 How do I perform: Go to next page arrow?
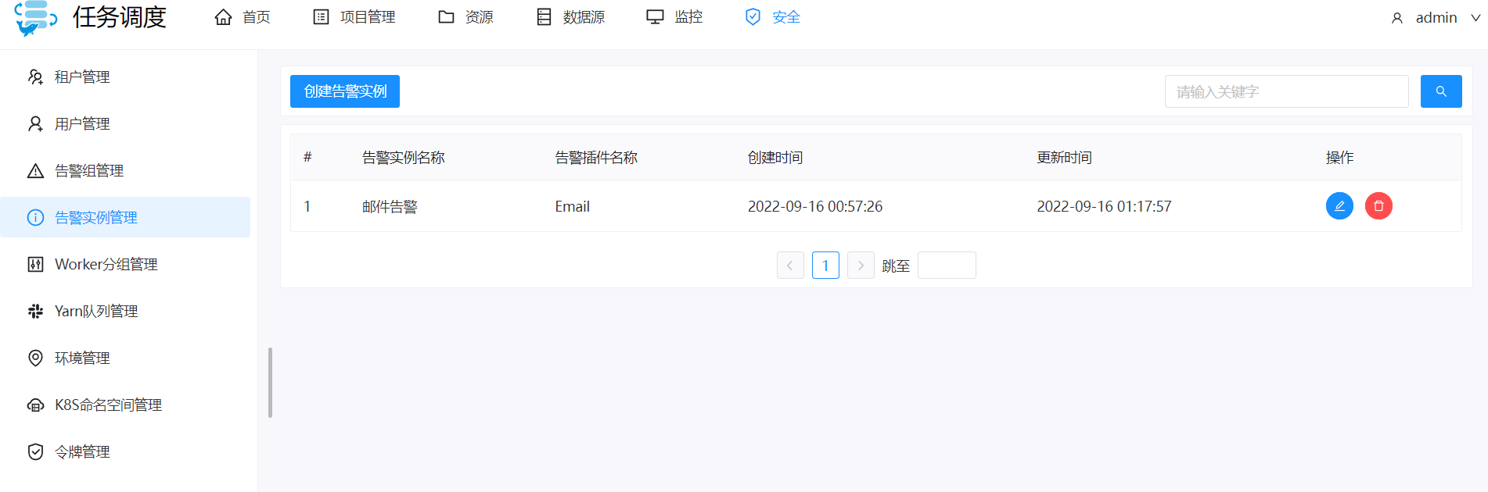coord(861,266)
